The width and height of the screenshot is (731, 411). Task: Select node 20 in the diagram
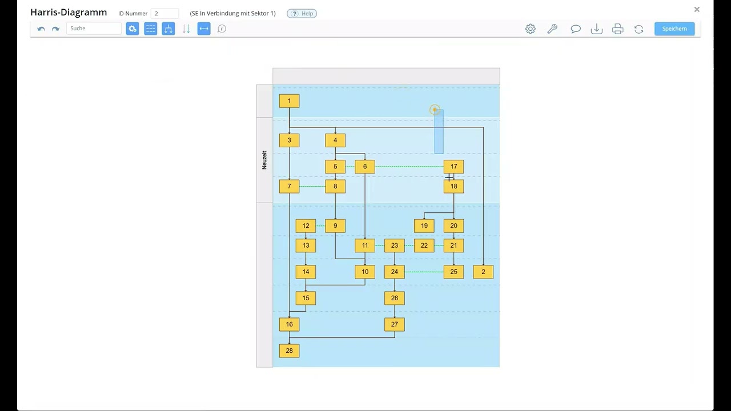point(453,225)
